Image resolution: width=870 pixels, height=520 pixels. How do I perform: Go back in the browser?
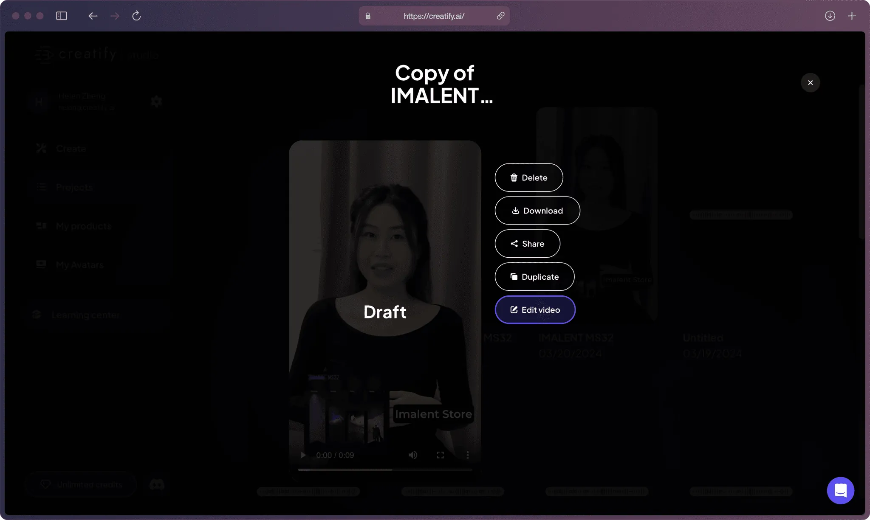click(x=93, y=16)
